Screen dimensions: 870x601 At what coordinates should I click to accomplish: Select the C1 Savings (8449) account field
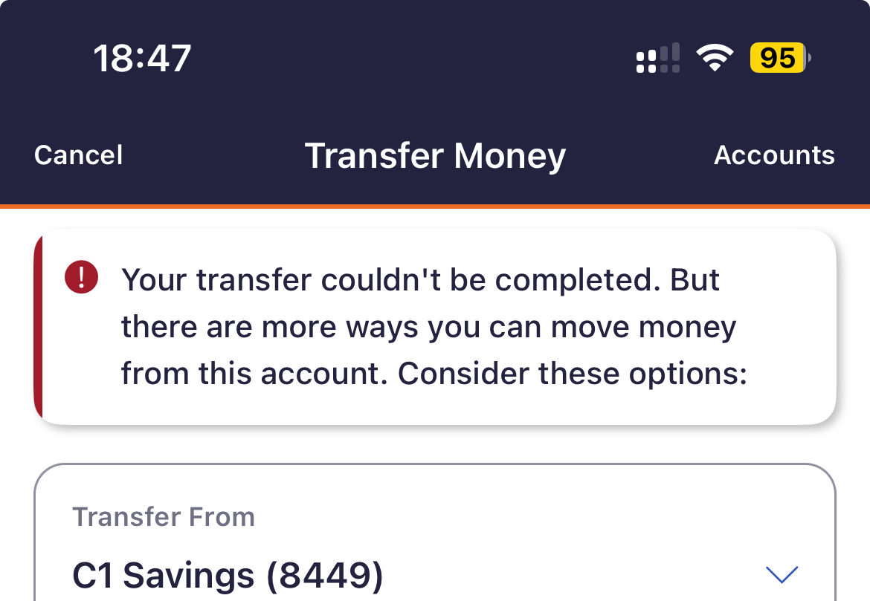point(435,533)
